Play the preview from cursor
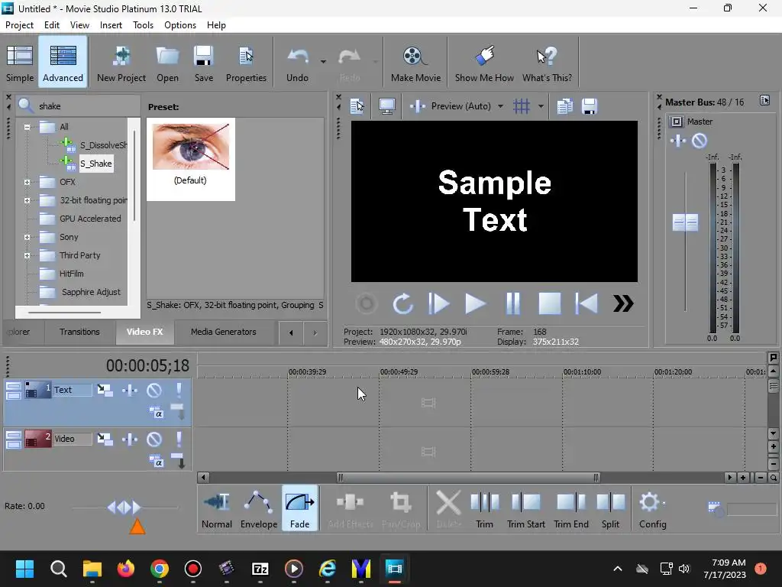The height and width of the screenshot is (587, 782). (x=475, y=303)
